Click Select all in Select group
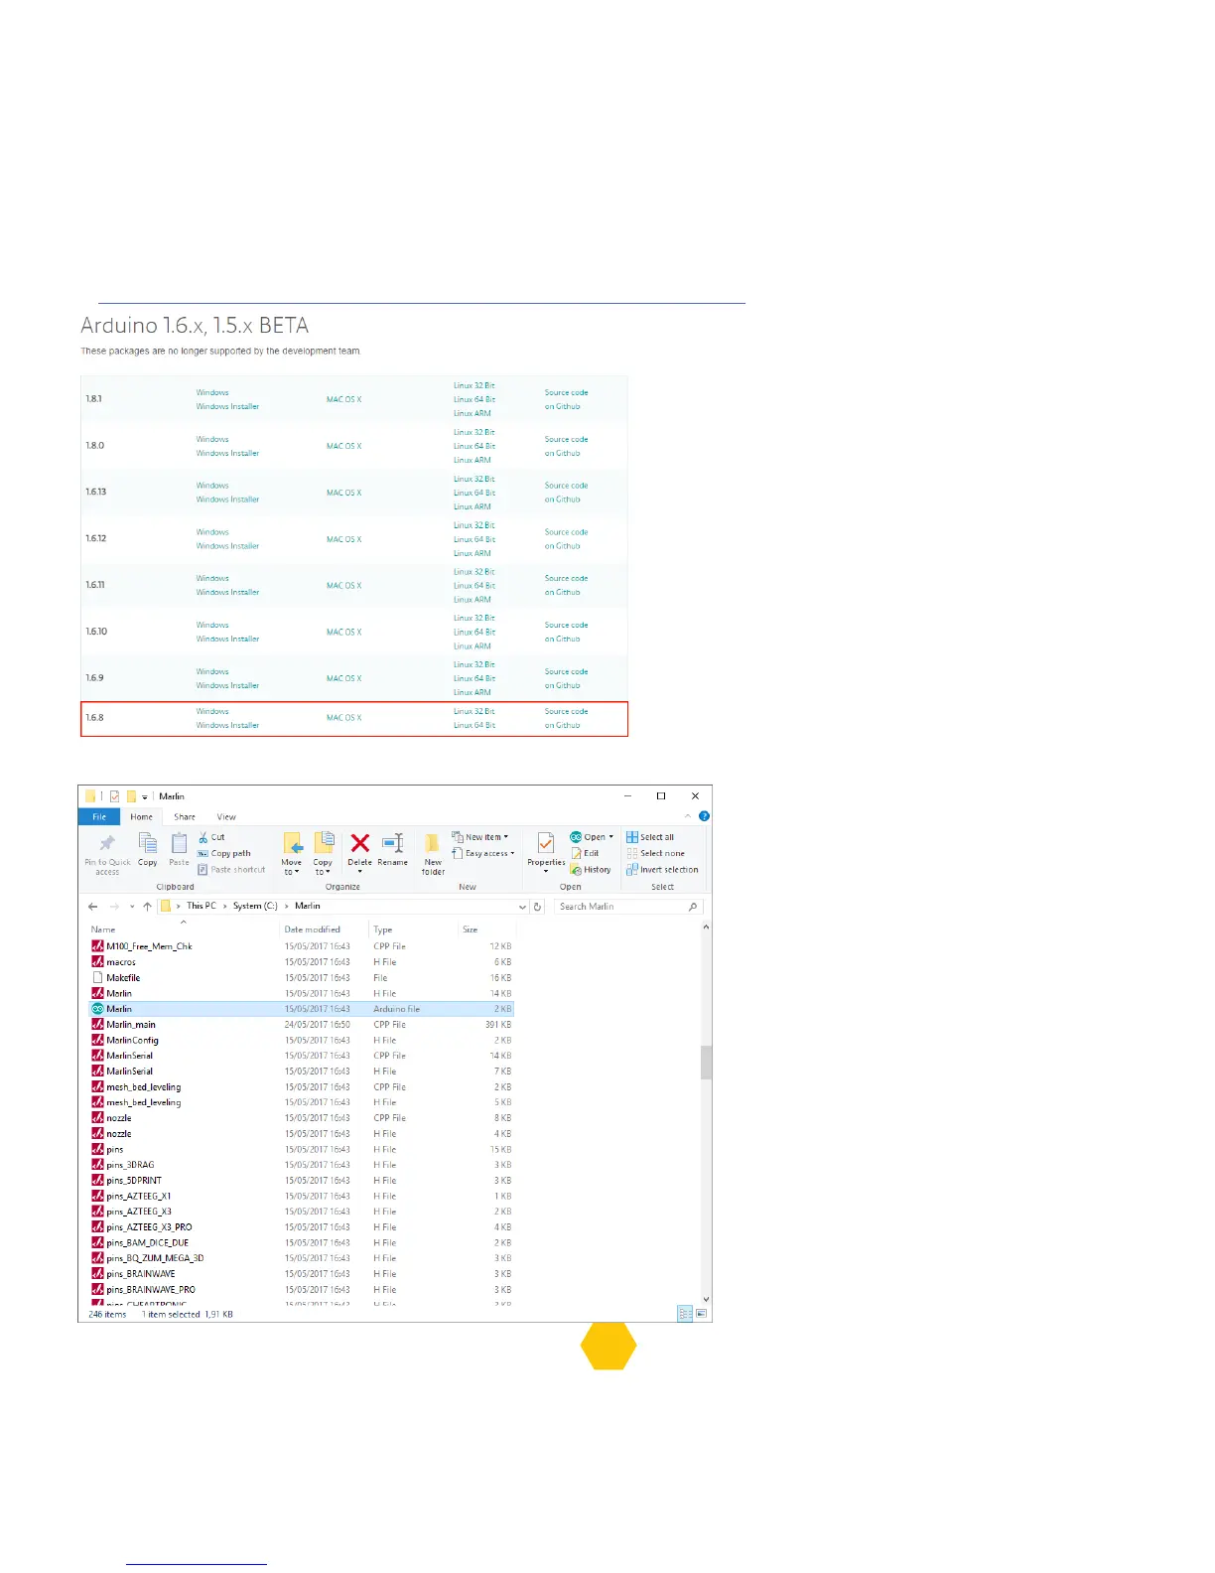Screen dimensions: 1215x1573 click(650, 837)
